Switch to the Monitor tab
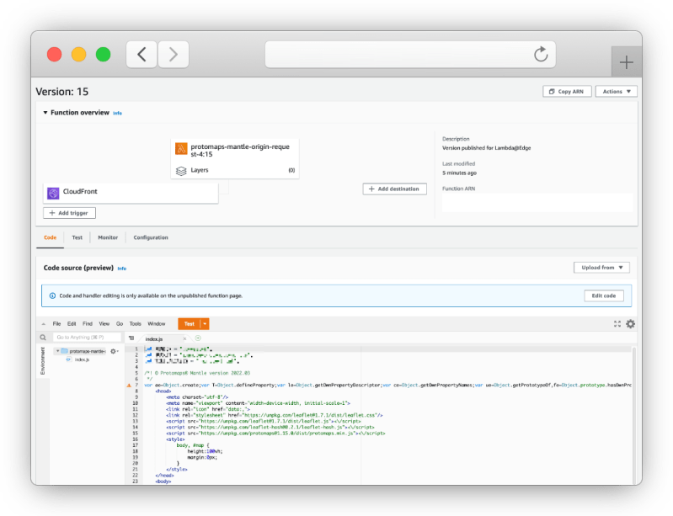Image resolution: width=673 pixels, height=516 pixels. coord(108,237)
